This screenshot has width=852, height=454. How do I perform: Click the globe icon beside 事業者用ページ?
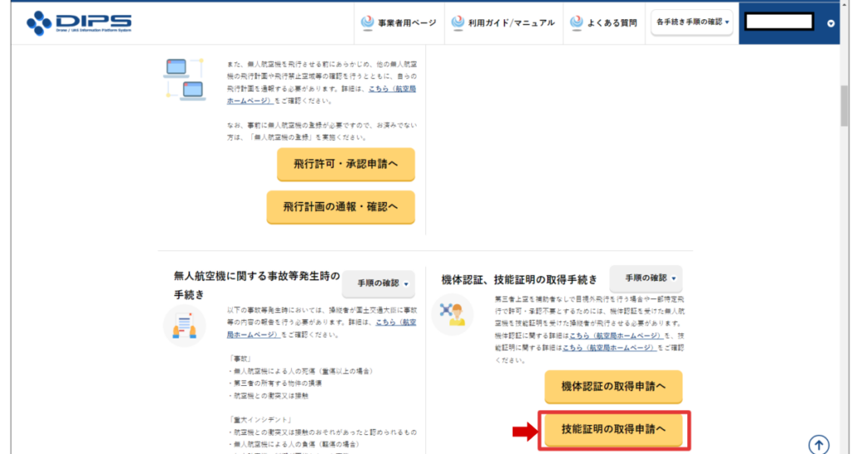point(367,22)
